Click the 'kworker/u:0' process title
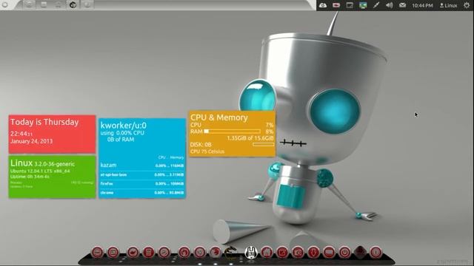 tap(124, 125)
